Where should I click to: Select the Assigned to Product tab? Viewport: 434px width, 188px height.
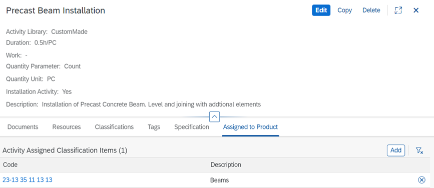tap(250, 127)
